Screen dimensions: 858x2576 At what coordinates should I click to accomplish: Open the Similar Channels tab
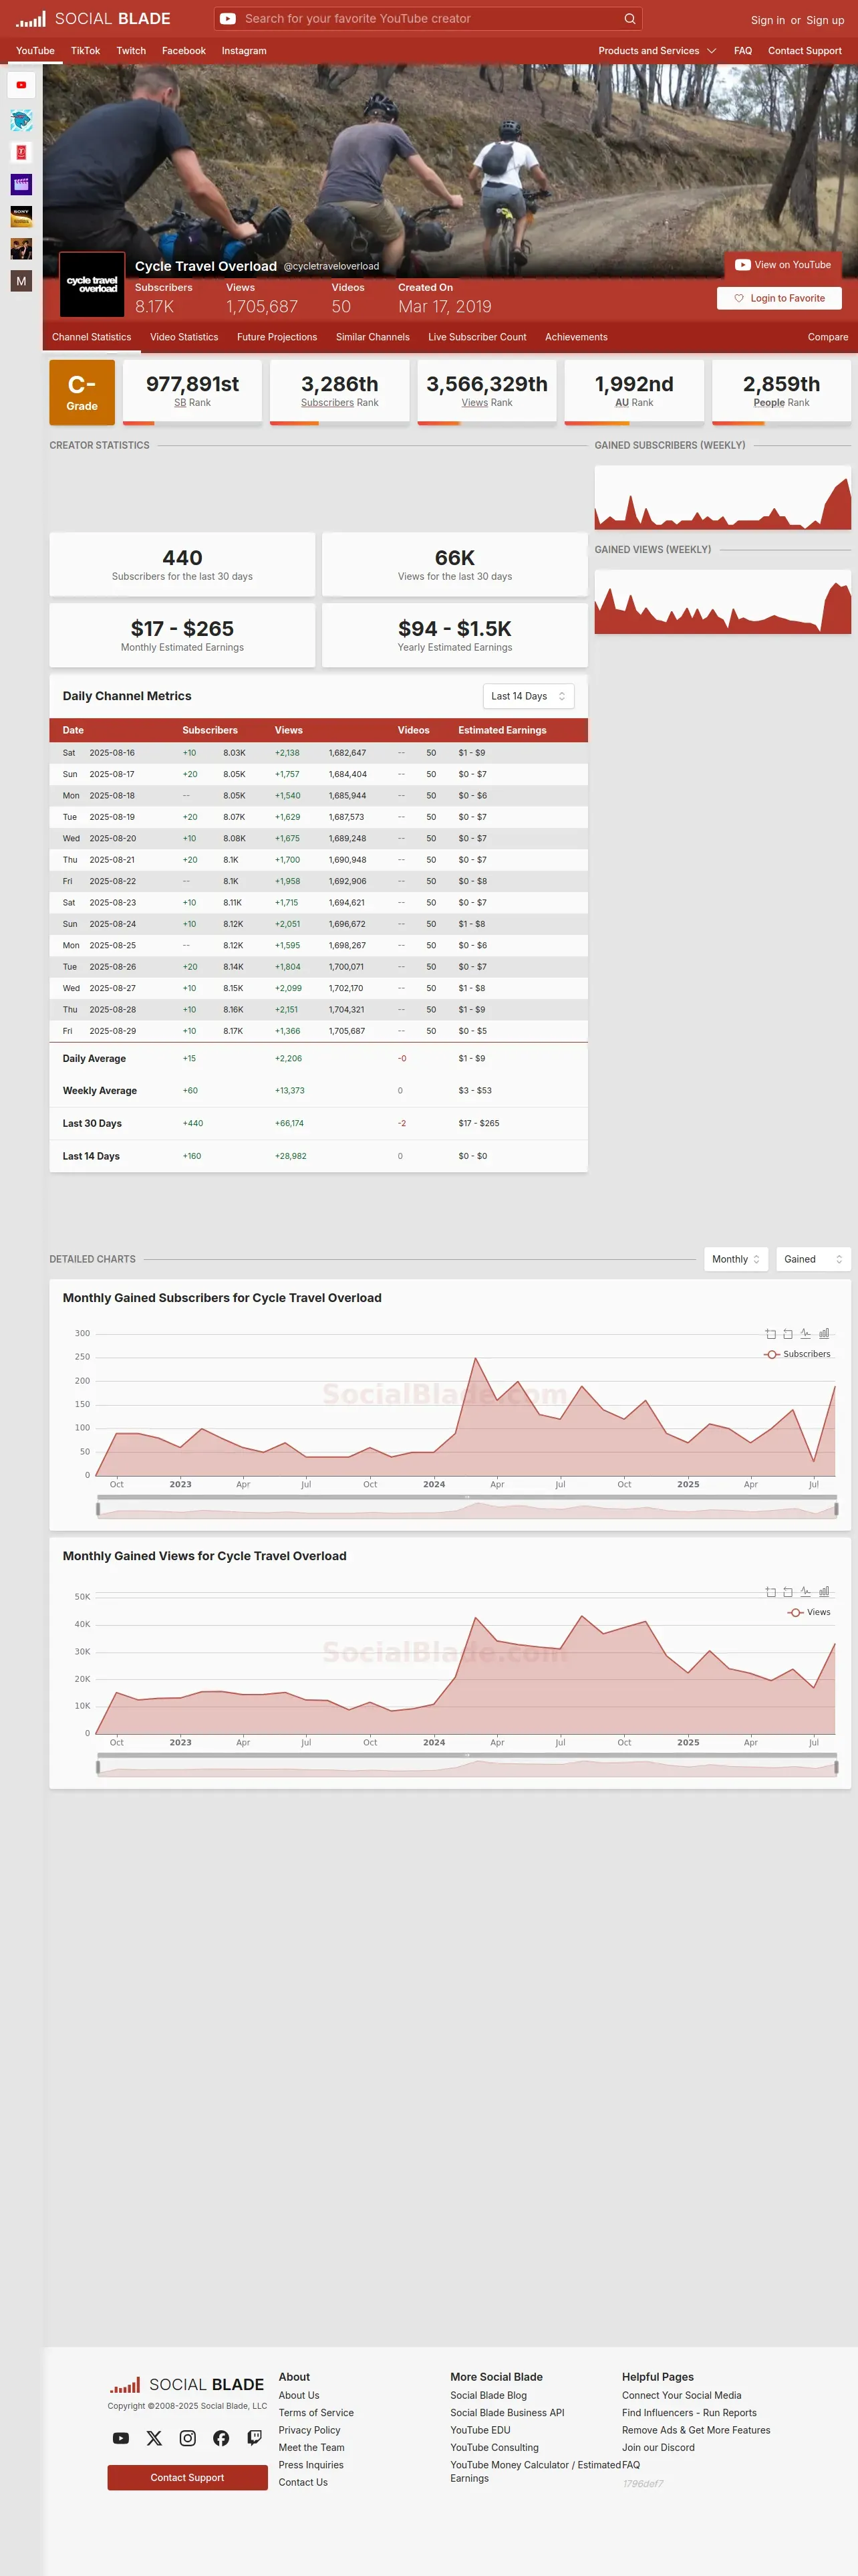pos(373,337)
